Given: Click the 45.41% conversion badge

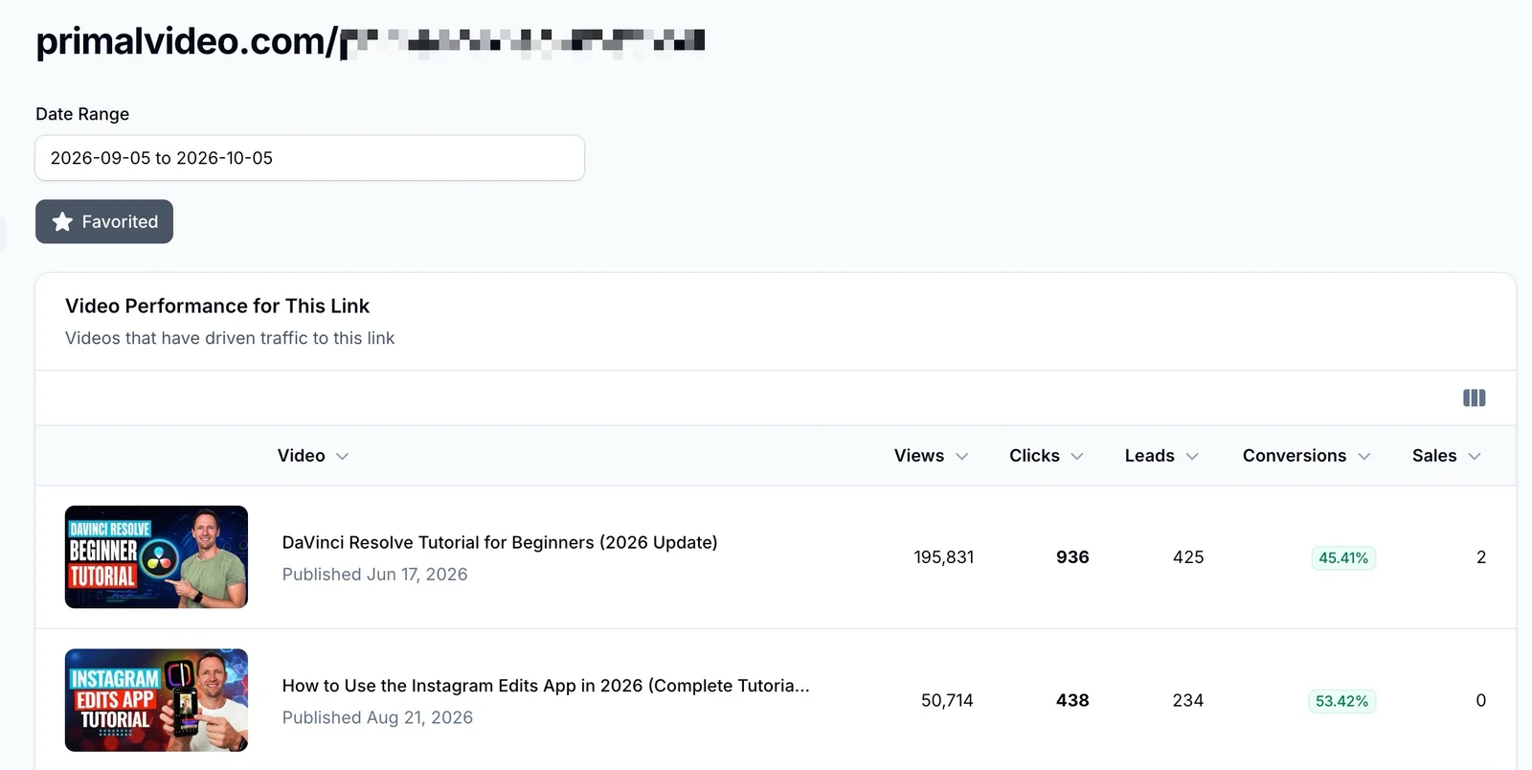Looking at the screenshot, I should (1343, 557).
